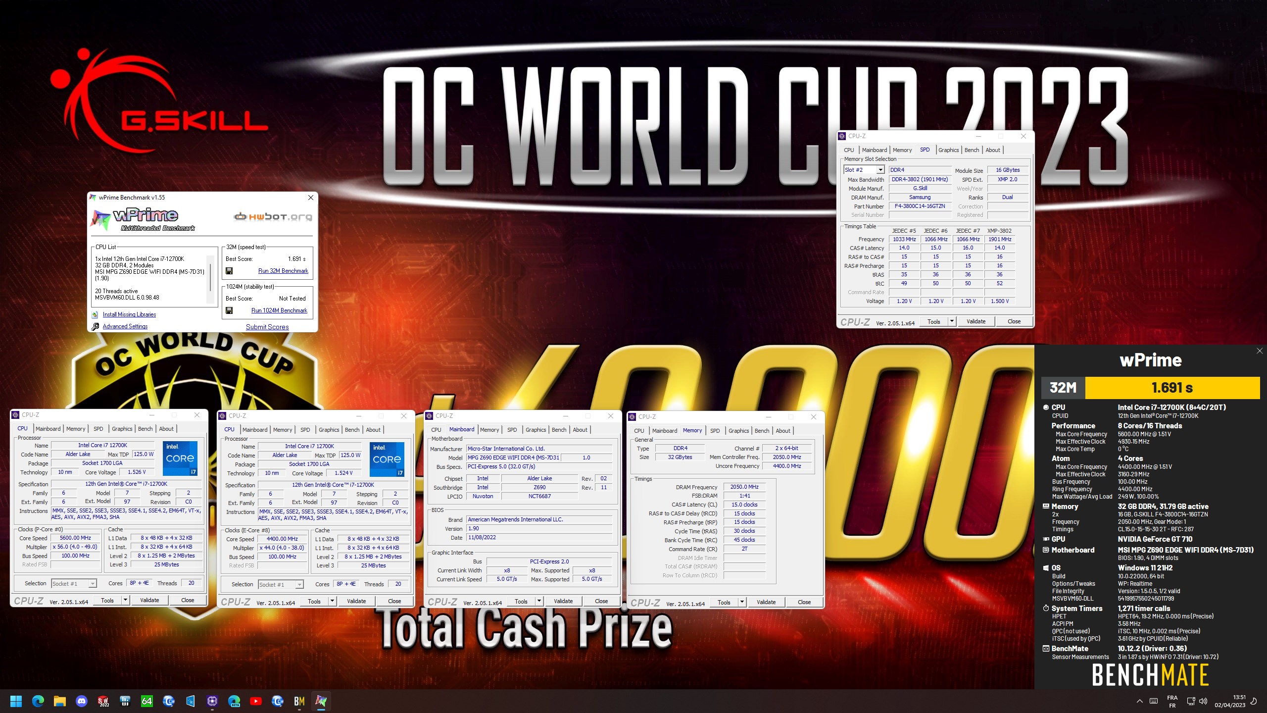Close the BenchMate wPrime result panel

click(x=1260, y=351)
